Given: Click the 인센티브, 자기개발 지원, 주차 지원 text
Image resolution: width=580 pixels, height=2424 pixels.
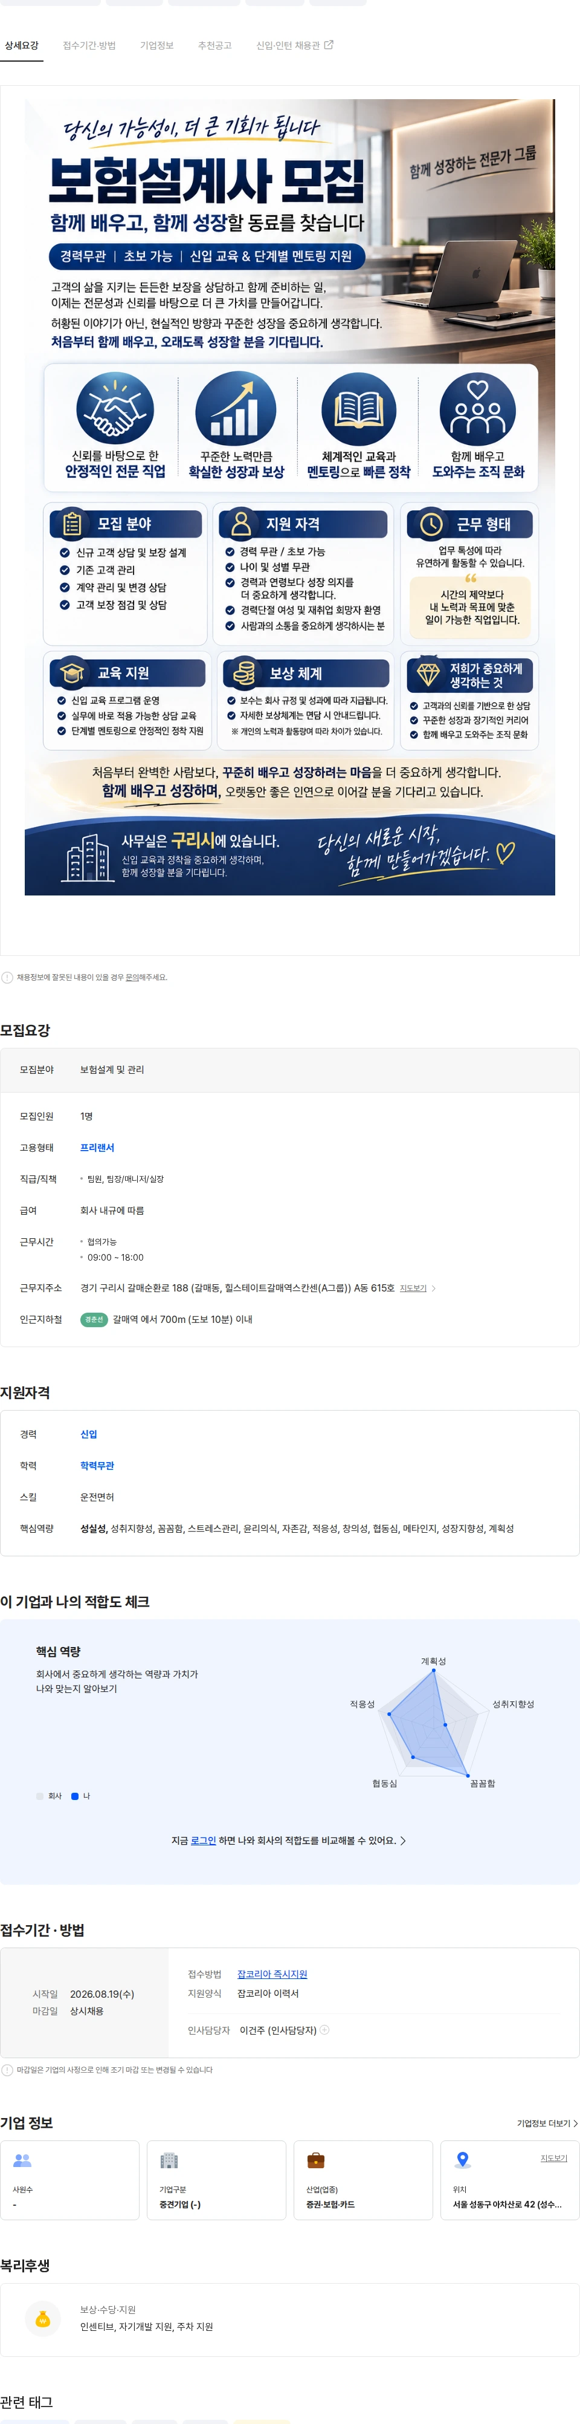Looking at the screenshot, I should tap(147, 2326).
